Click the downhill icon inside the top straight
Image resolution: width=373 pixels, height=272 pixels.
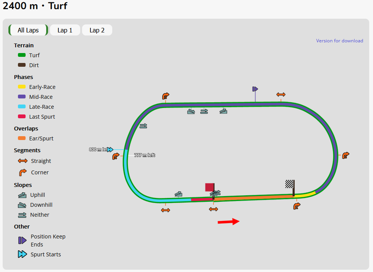coord(191,111)
